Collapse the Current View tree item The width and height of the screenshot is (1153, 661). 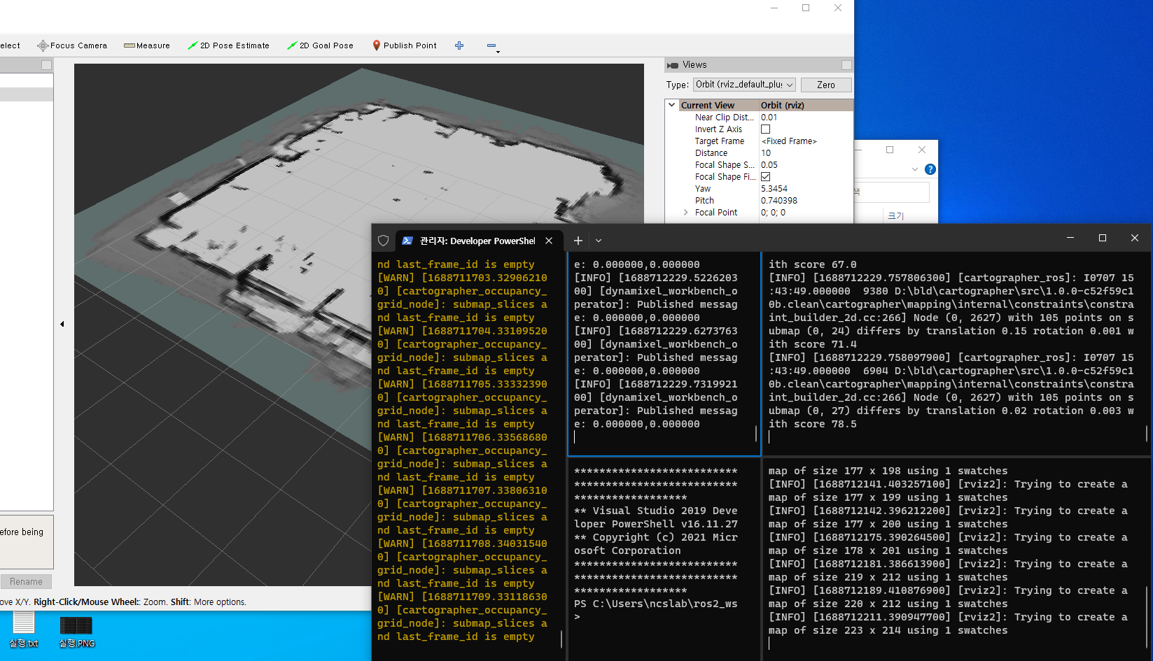tap(672, 105)
